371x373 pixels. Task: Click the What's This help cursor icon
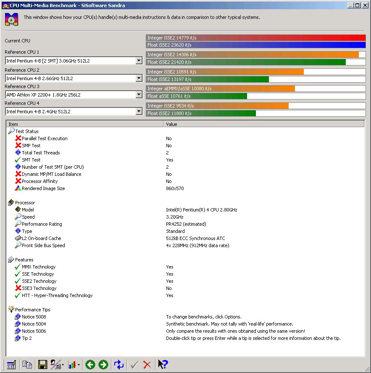tap(163, 364)
